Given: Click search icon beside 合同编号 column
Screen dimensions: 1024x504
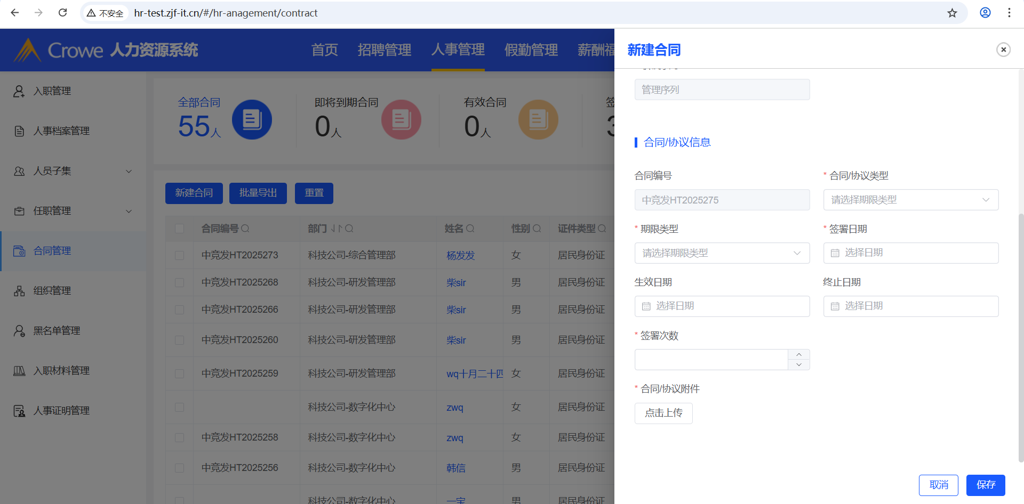Looking at the screenshot, I should pyautogui.click(x=245, y=229).
